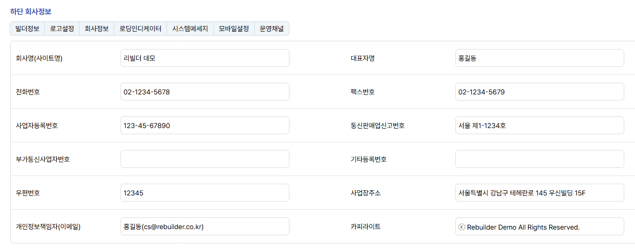
Task: Click the 사업자등록번호 input field
Action: point(205,126)
